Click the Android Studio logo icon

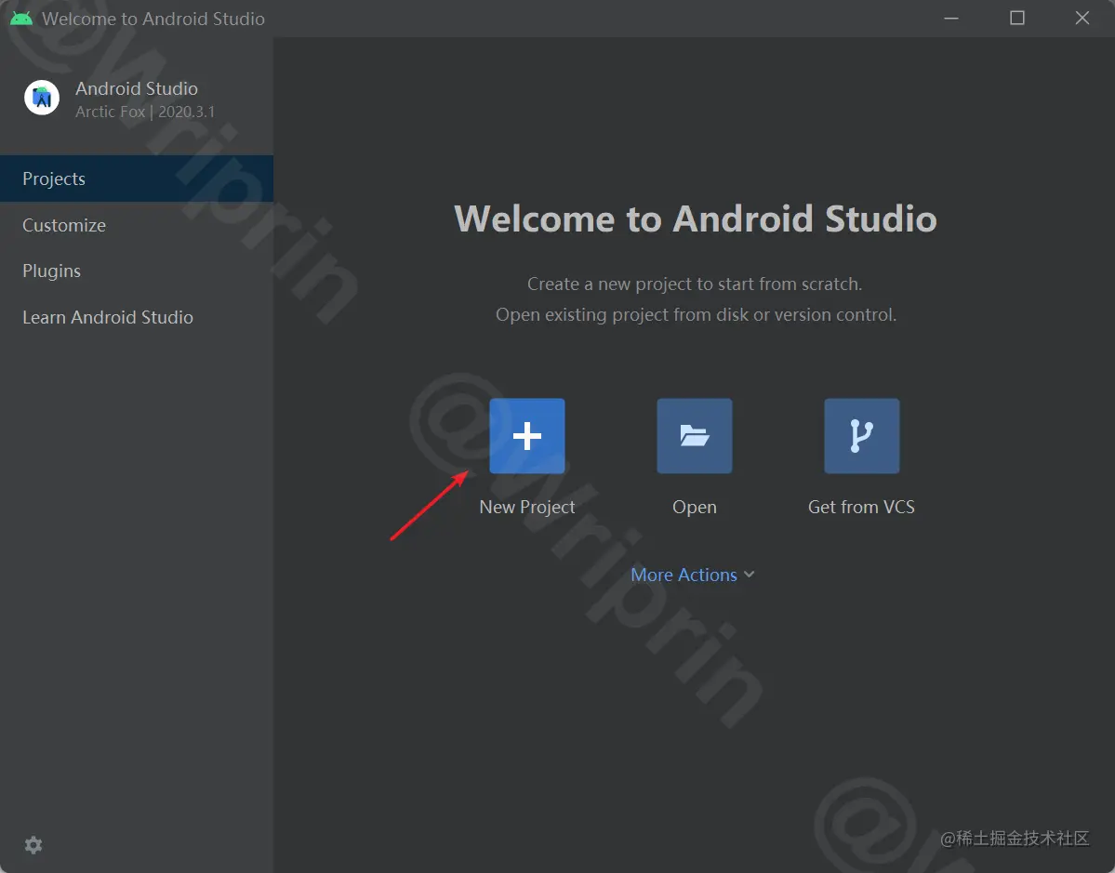coord(42,97)
